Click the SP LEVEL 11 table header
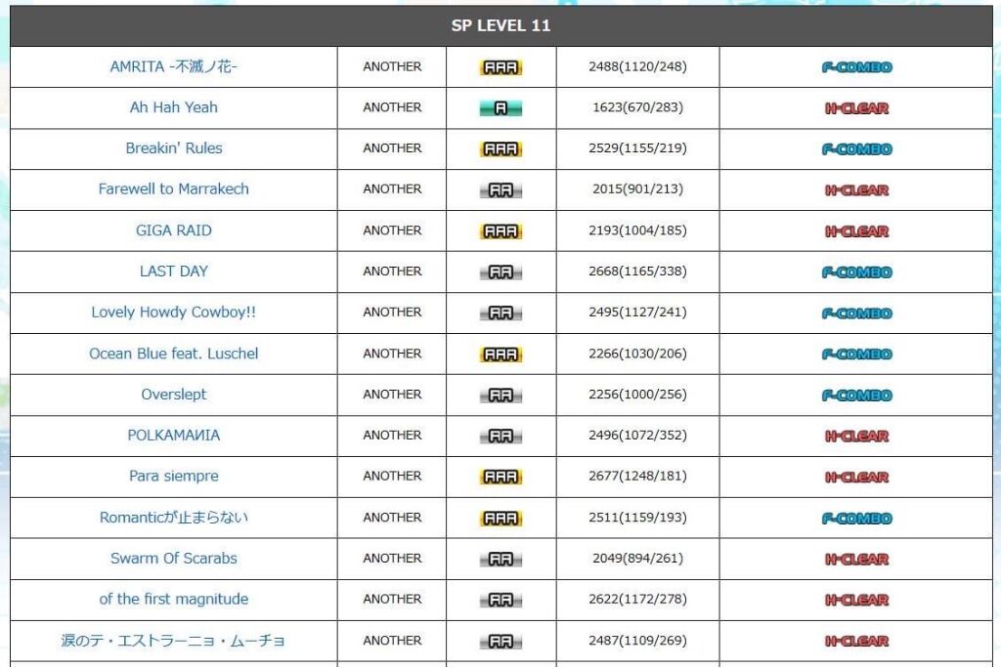This screenshot has width=1001, height=668. point(501,25)
